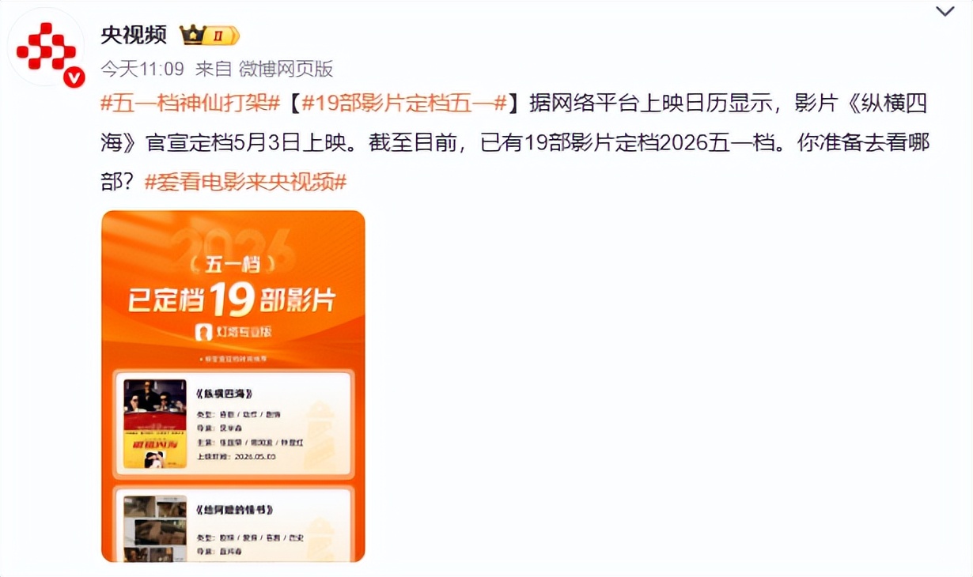The image size is (973, 577).
Task: Open the orange 五一档 poster image
Action: click(x=233, y=386)
